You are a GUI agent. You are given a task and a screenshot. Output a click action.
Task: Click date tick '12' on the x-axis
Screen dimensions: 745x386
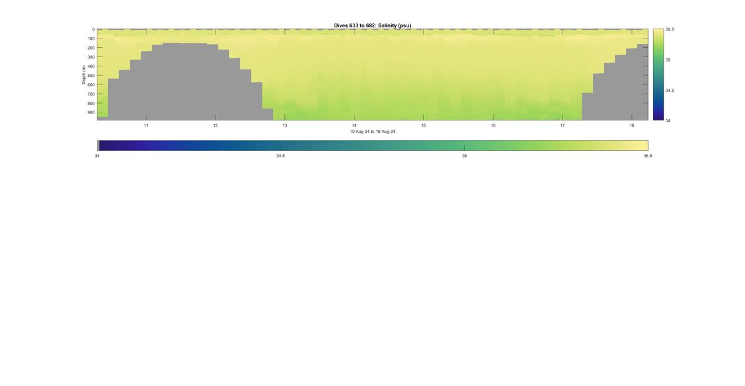tap(215, 125)
